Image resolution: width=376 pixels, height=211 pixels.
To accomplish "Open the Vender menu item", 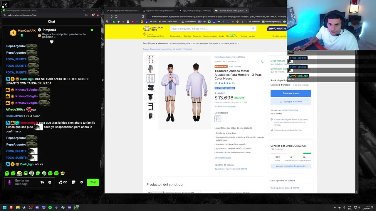I will pos(244,36).
